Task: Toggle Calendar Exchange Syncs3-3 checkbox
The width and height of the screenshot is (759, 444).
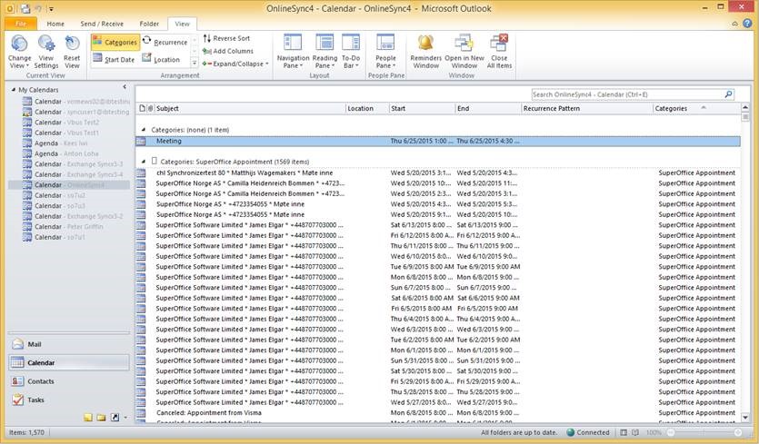Action: (27, 164)
